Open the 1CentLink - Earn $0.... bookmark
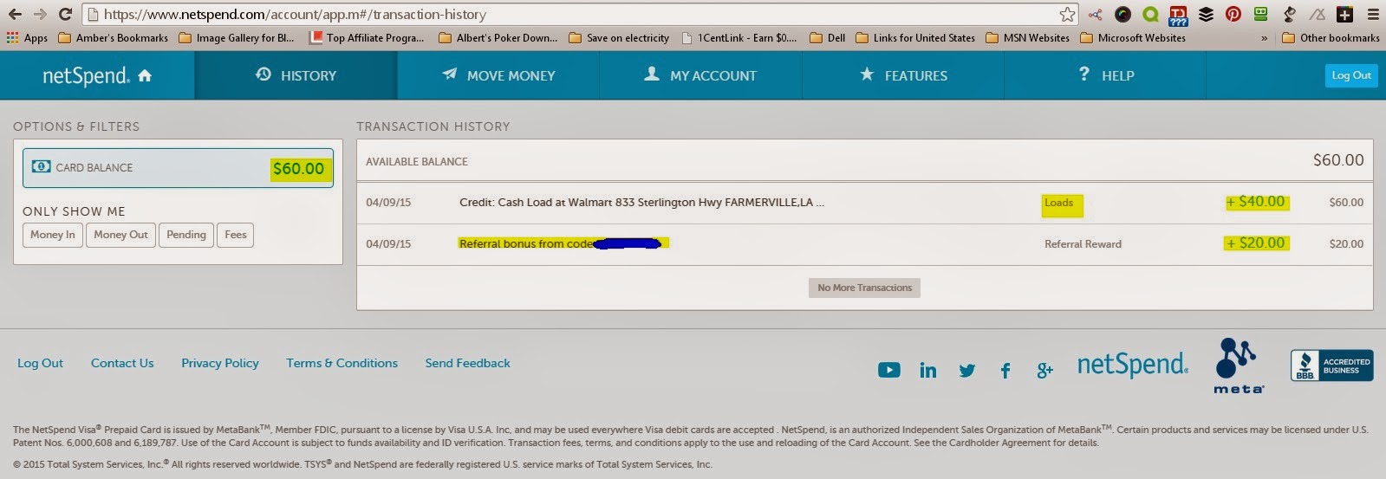Screen dimensions: 1386x479 pos(739,37)
